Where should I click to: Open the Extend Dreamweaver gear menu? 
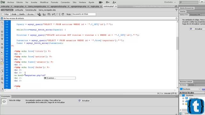pos(108,2)
